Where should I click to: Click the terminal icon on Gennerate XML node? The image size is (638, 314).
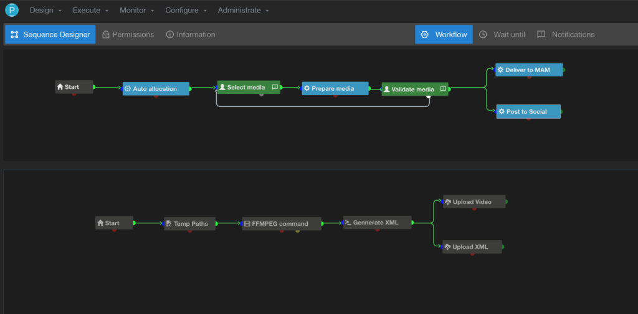(348, 223)
